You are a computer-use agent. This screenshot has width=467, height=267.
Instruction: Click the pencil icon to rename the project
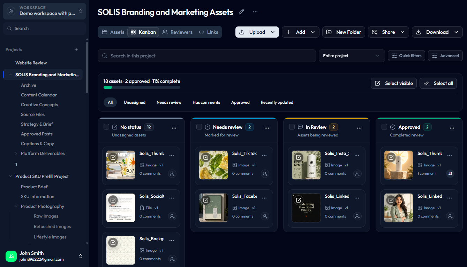(241, 12)
